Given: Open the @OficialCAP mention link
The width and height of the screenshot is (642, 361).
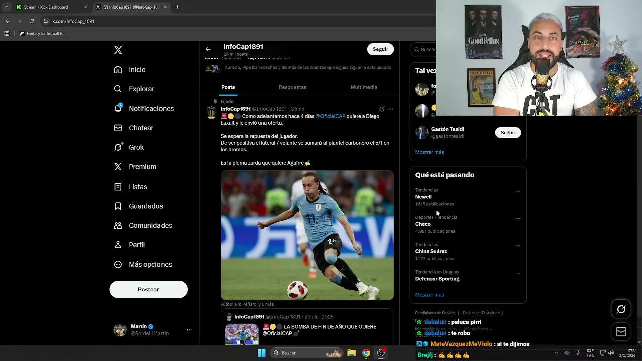Looking at the screenshot, I should tap(330, 116).
